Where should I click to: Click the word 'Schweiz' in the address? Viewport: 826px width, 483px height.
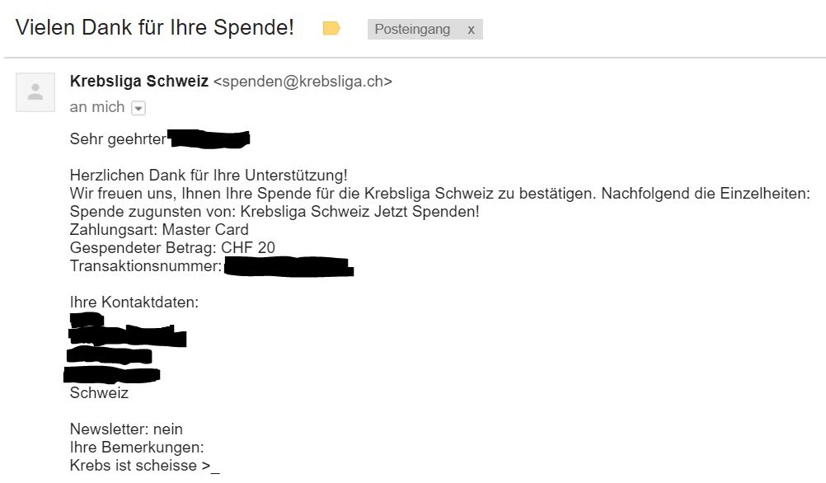(99, 393)
